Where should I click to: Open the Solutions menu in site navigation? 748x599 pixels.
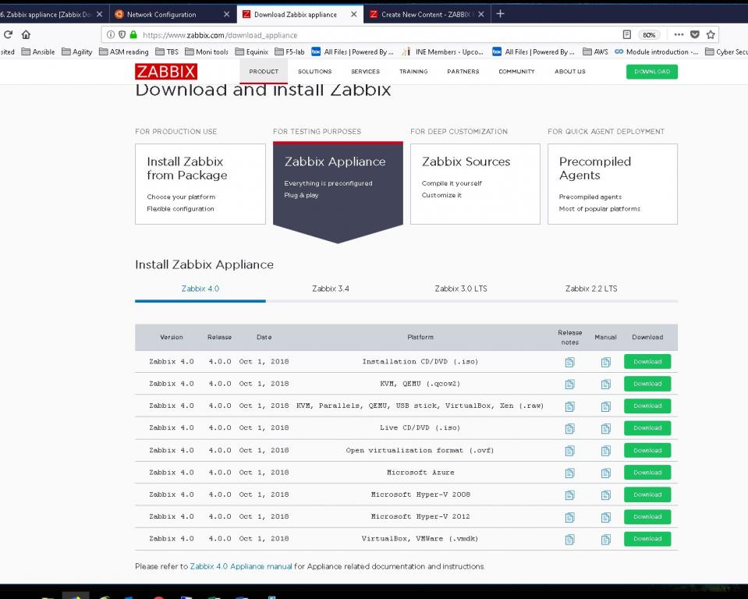pyautogui.click(x=314, y=72)
